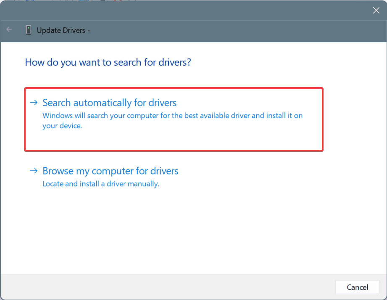Click the description text under Search automatically
This screenshot has width=387, height=300.
tap(172, 120)
